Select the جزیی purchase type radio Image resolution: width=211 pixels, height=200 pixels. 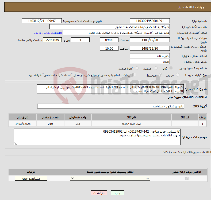(178, 75)
